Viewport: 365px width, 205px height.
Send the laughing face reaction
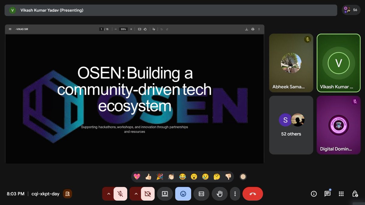click(x=182, y=176)
